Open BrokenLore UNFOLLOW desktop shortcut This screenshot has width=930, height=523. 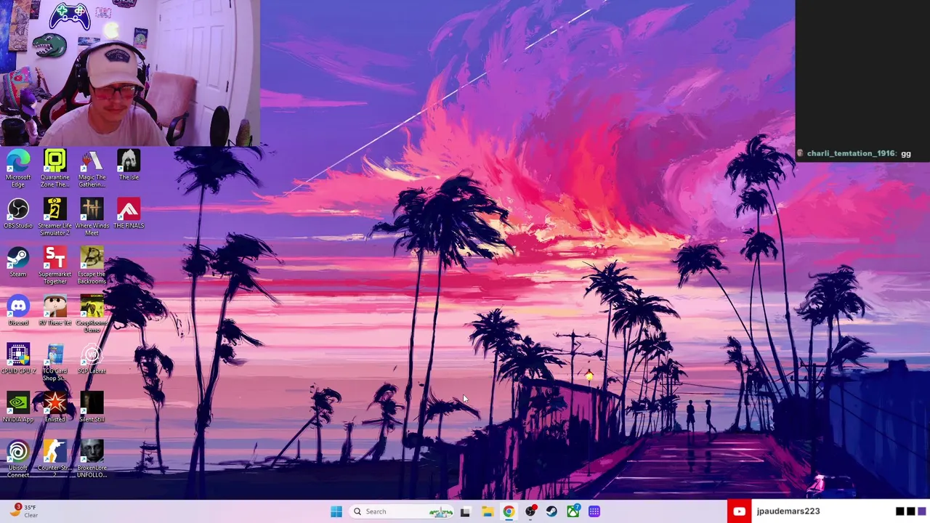point(92,459)
